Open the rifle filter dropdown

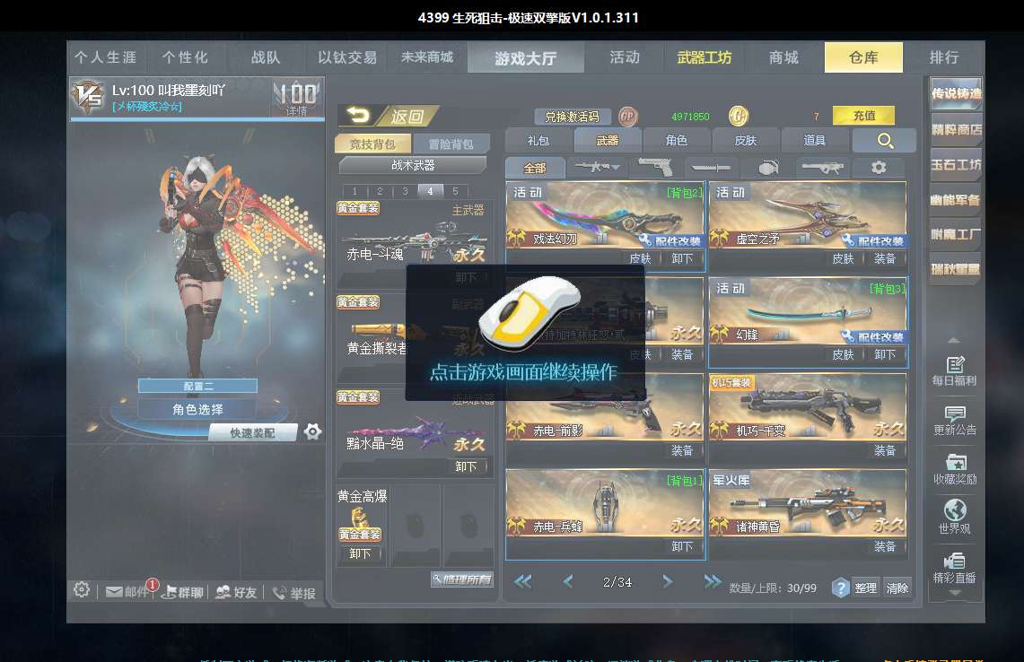point(597,167)
